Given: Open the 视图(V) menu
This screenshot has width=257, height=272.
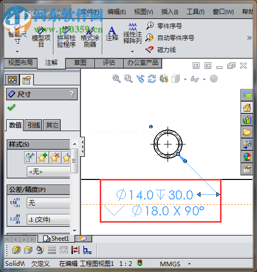Looking at the screenshot, I should (x=143, y=12).
